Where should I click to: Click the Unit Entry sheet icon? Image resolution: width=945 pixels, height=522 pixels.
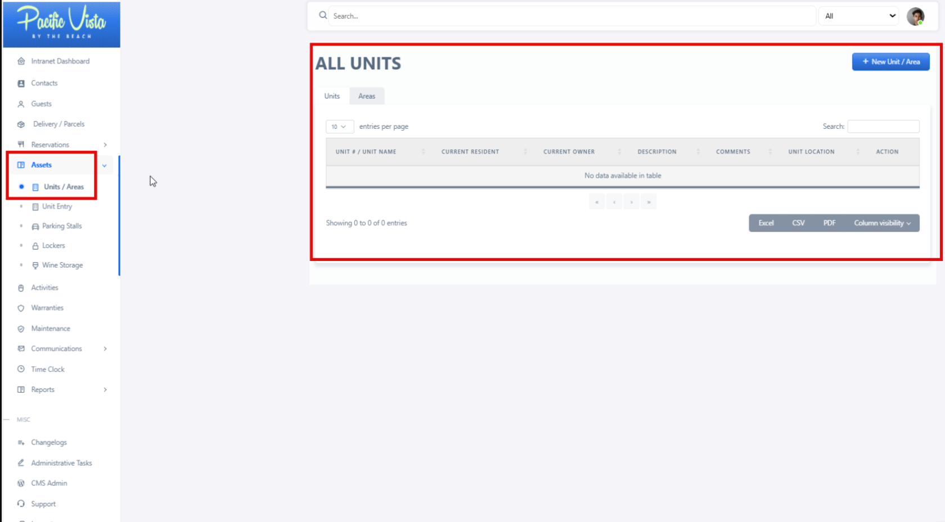click(35, 206)
